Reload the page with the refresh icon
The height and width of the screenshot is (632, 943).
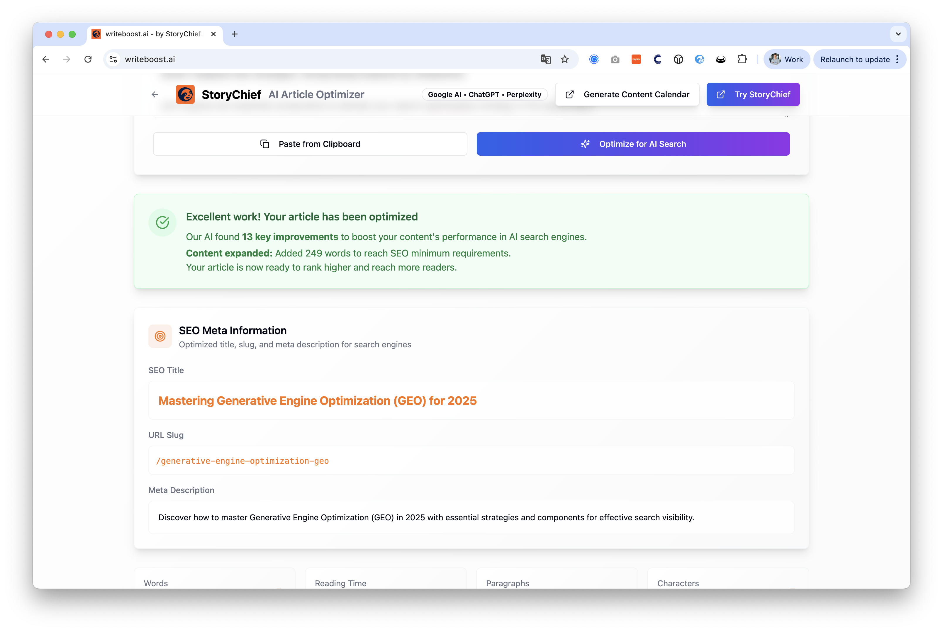(x=88, y=59)
